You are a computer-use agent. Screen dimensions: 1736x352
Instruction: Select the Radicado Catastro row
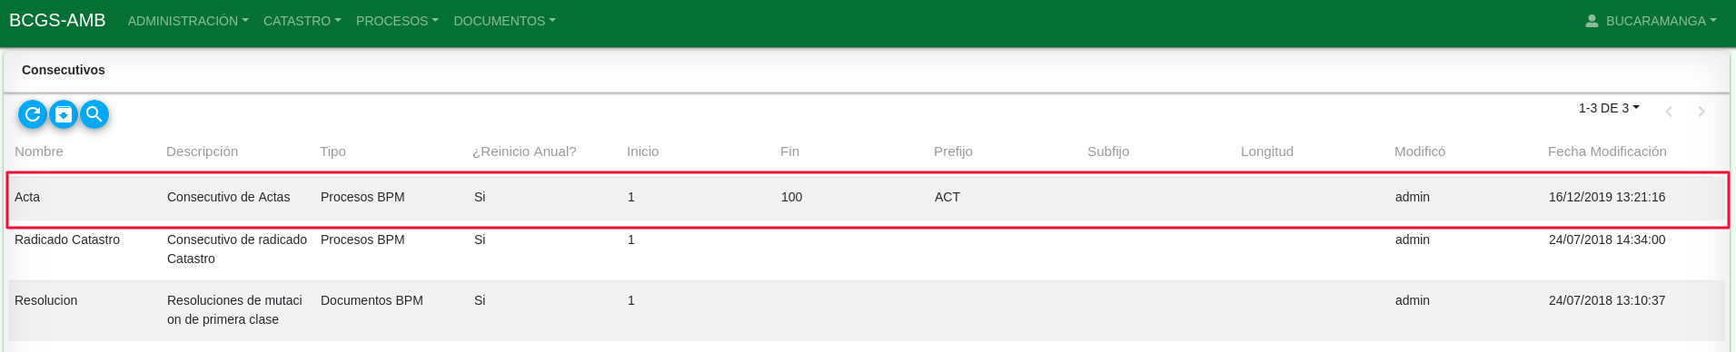[x=867, y=250]
